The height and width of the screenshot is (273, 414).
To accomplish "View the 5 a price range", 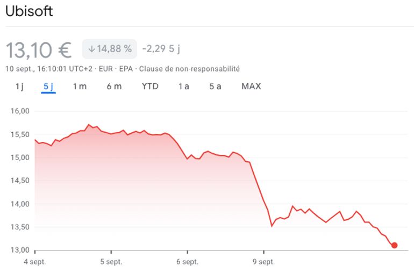I will coord(215,86).
